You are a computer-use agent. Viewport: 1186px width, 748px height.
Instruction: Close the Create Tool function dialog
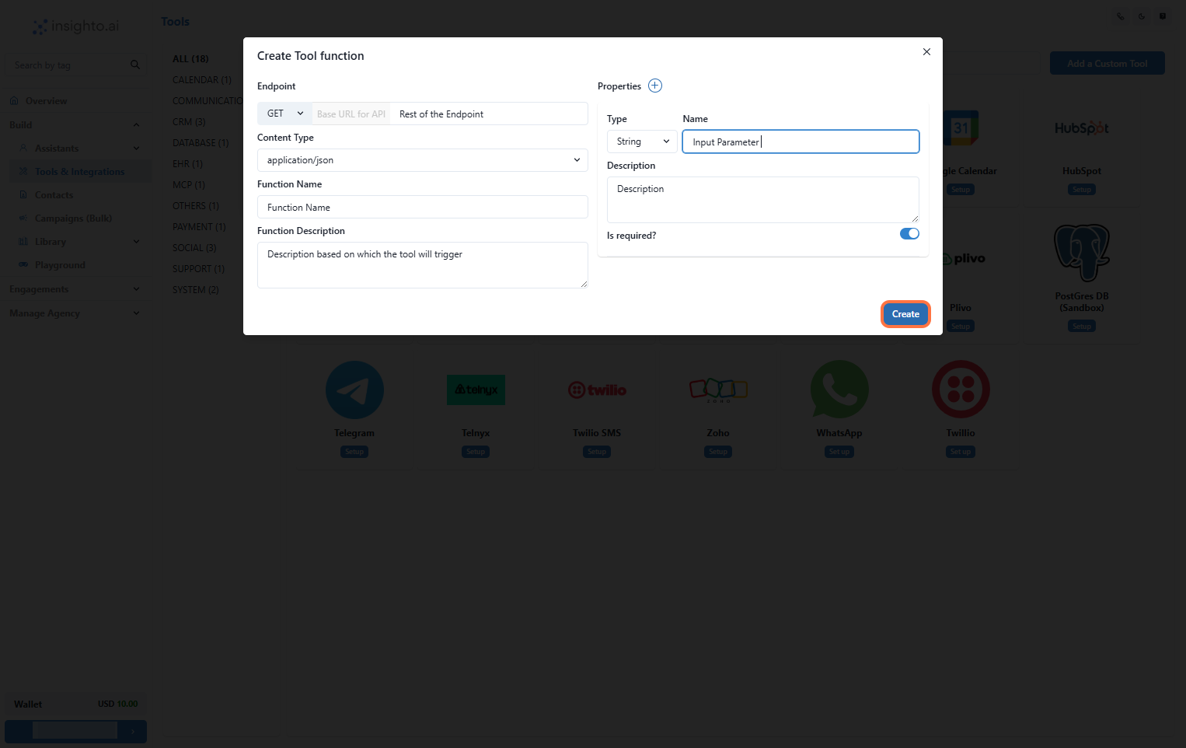click(x=926, y=52)
